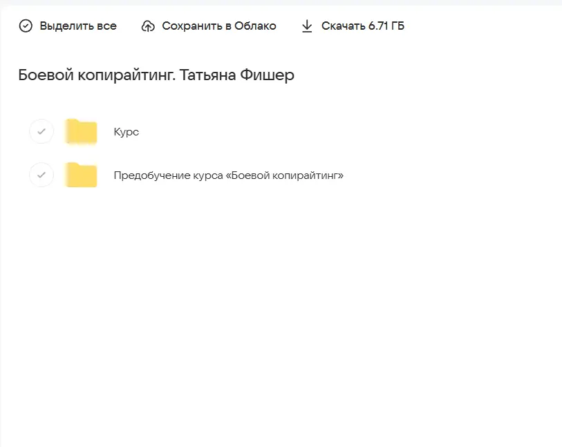Click the download arrow icon beside Скачать
The width and height of the screenshot is (562, 447).
[306, 26]
